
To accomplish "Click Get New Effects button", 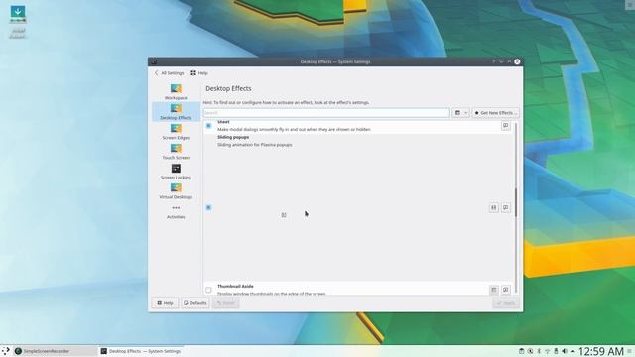I will (495, 112).
